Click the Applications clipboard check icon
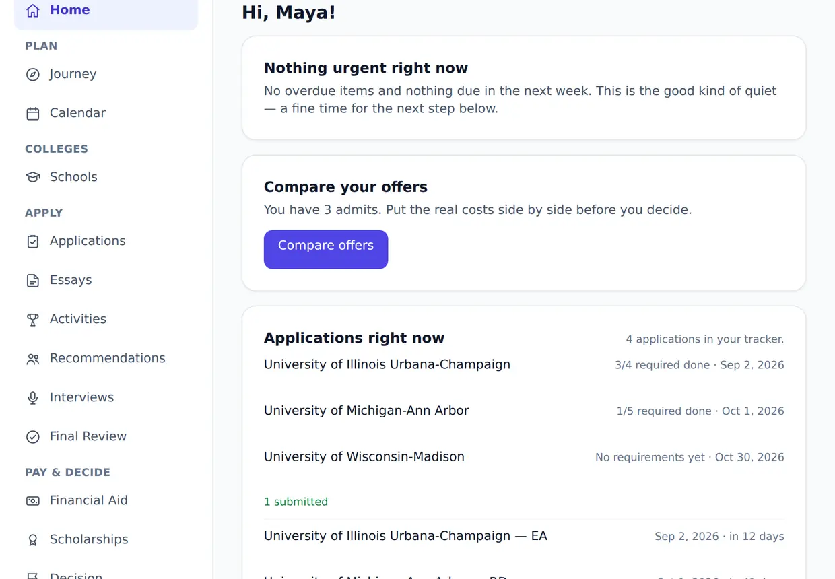 pyautogui.click(x=33, y=242)
